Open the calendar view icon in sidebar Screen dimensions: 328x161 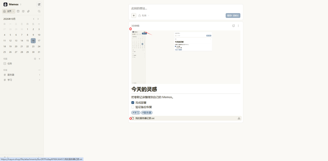[x=18, y=11]
